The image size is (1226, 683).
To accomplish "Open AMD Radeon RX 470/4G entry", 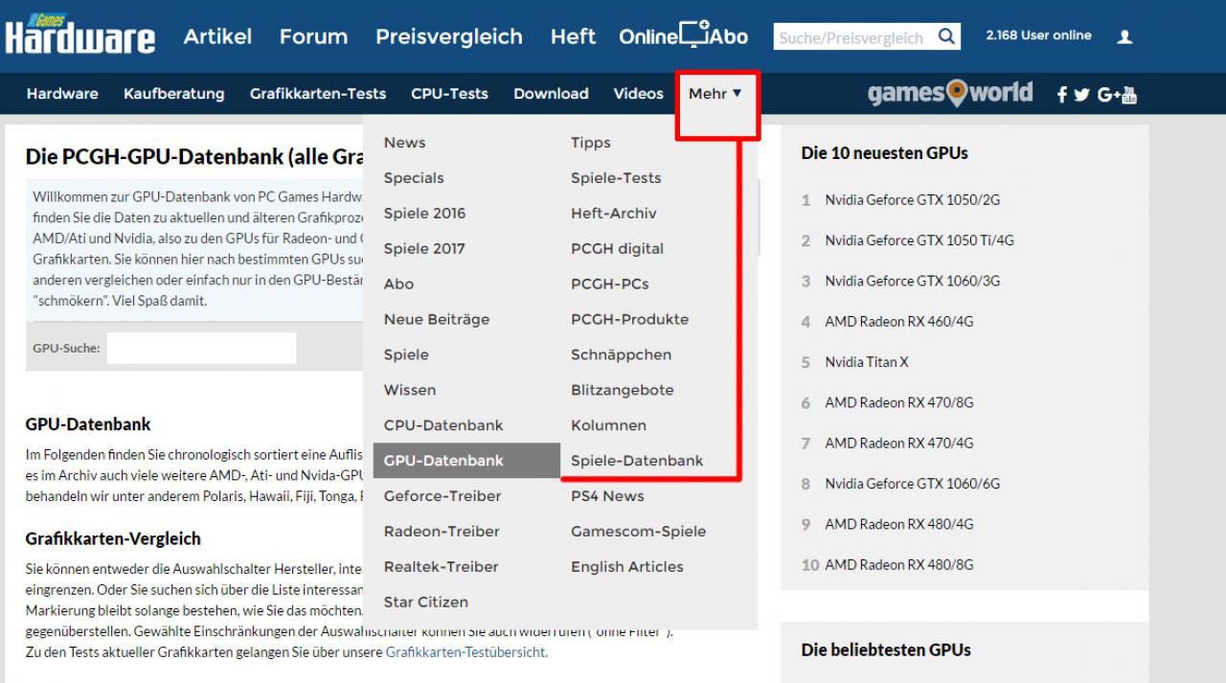I will pyautogui.click(x=899, y=443).
